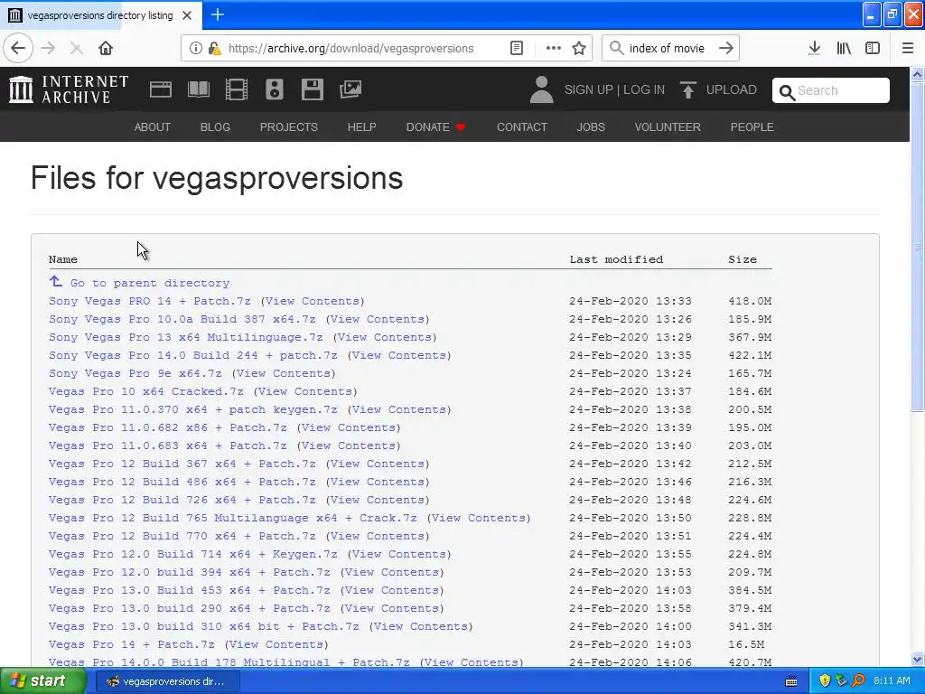Image resolution: width=925 pixels, height=694 pixels.
Task: Download Sony Vegas Pro 9e x64.7z
Action: [135, 373]
